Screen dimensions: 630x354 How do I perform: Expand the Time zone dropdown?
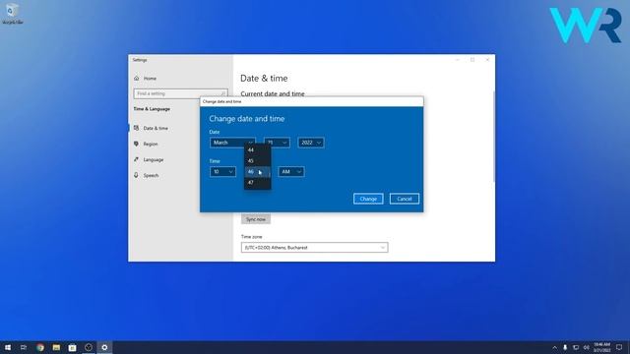click(x=315, y=248)
